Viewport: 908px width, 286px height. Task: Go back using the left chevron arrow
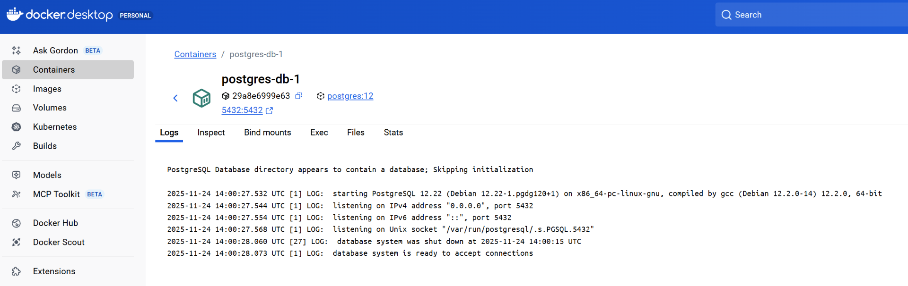(175, 98)
